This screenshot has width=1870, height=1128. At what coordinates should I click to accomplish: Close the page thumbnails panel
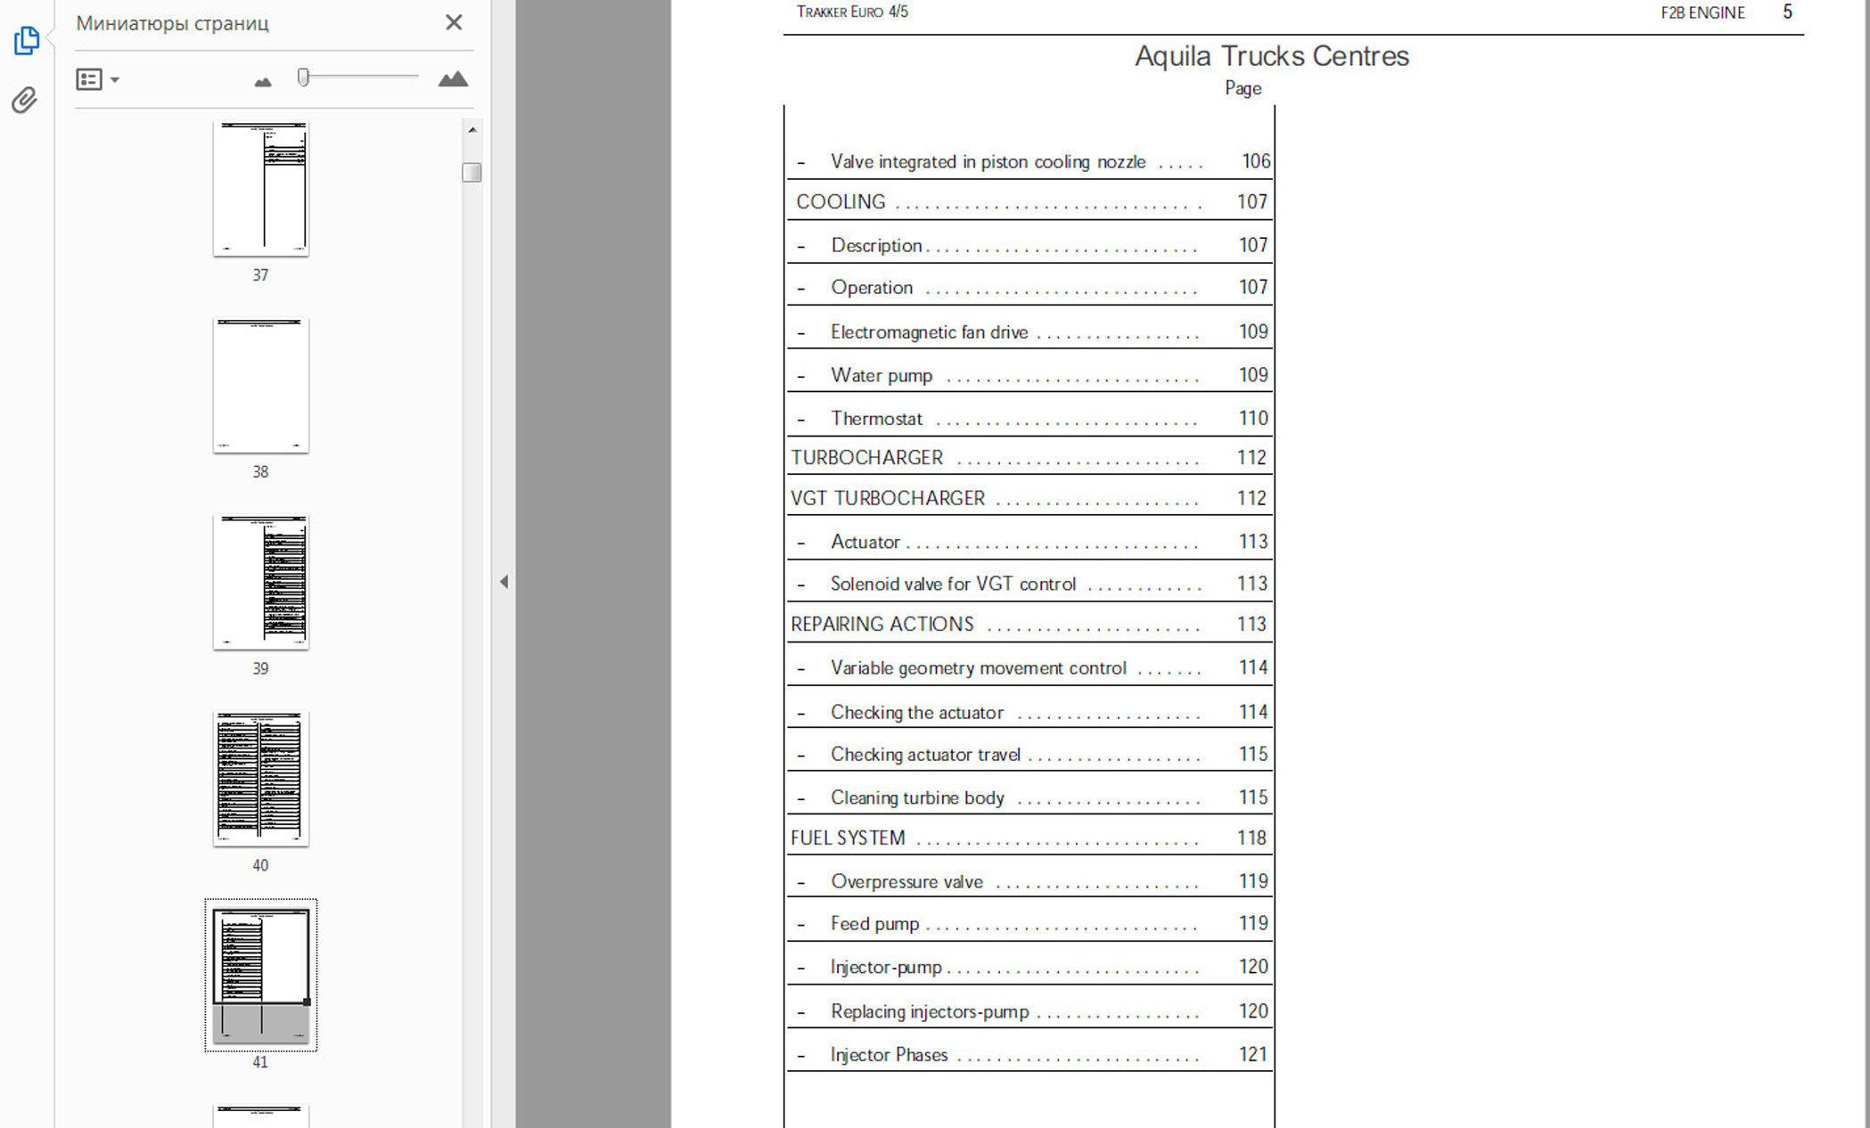pos(454,22)
